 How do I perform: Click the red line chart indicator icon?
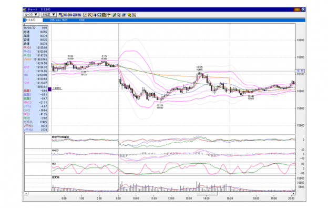tap(85, 15)
